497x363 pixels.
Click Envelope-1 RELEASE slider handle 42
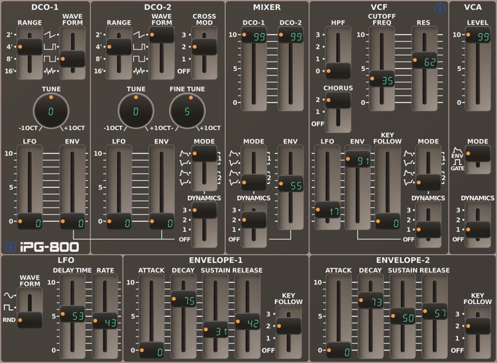[x=248, y=322]
